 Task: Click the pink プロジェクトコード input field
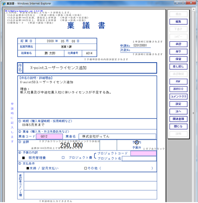pos(143,153)
